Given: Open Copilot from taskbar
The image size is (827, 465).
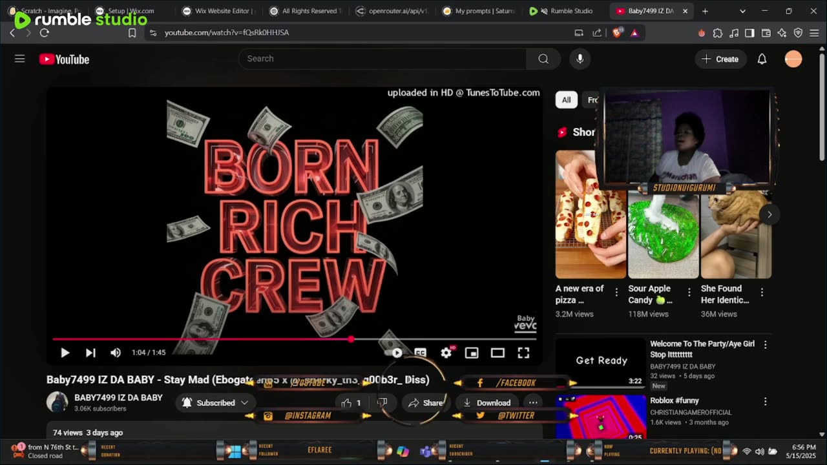Looking at the screenshot, I should click(403, 451).
